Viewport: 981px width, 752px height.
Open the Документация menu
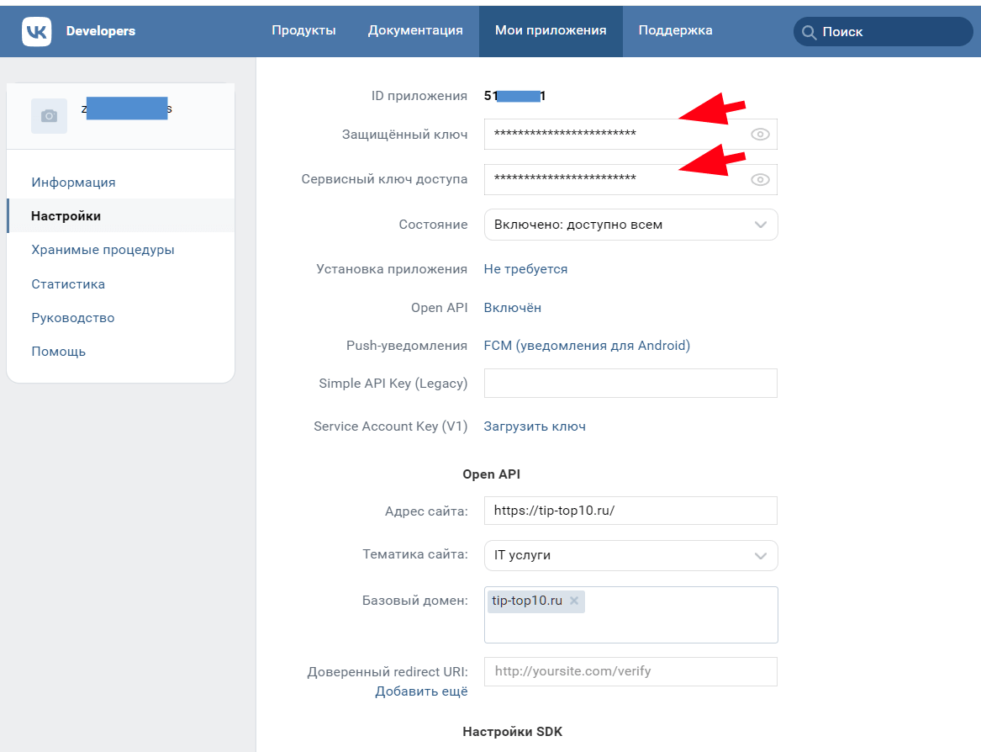(x=414, y=30)
